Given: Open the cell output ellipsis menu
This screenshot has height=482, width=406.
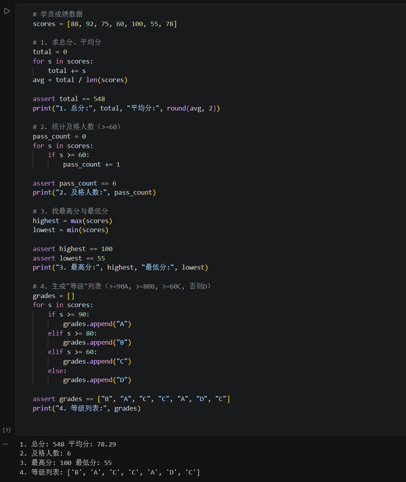Looking at the screenshot, I should click(5, 444).
